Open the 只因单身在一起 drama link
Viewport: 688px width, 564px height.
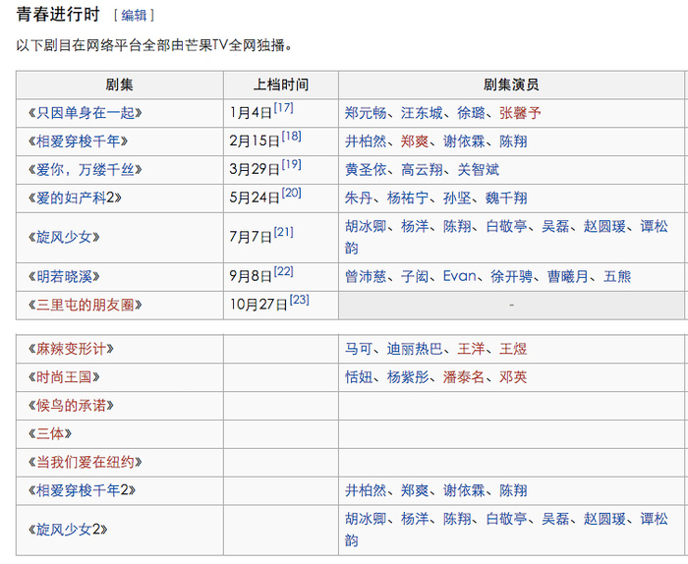(x=83, y=113)
